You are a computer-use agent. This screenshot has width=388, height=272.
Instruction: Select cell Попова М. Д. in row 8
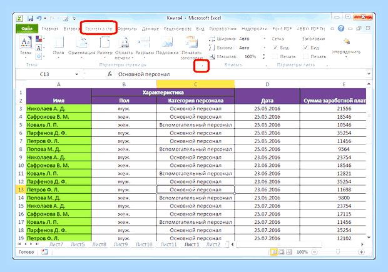pos(59,149)
